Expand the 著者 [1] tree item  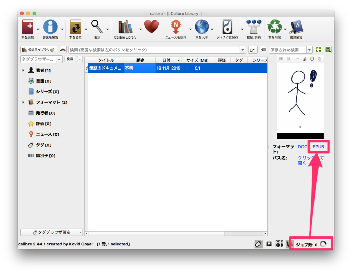tap(23, 70)
